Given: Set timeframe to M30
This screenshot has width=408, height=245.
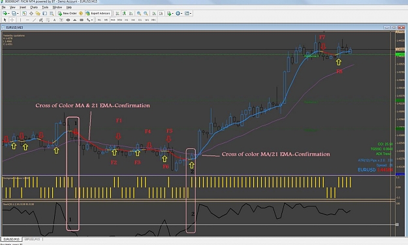Looking at the screenshot, I should click(x=119, y=20).
